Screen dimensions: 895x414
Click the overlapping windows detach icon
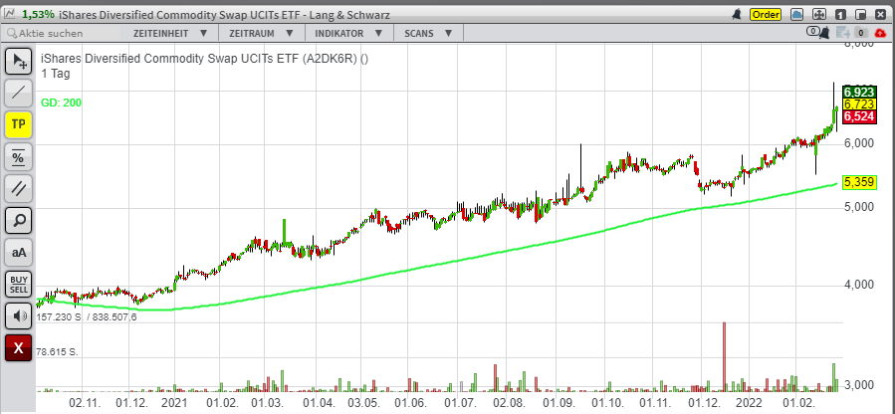pos(861,14)
